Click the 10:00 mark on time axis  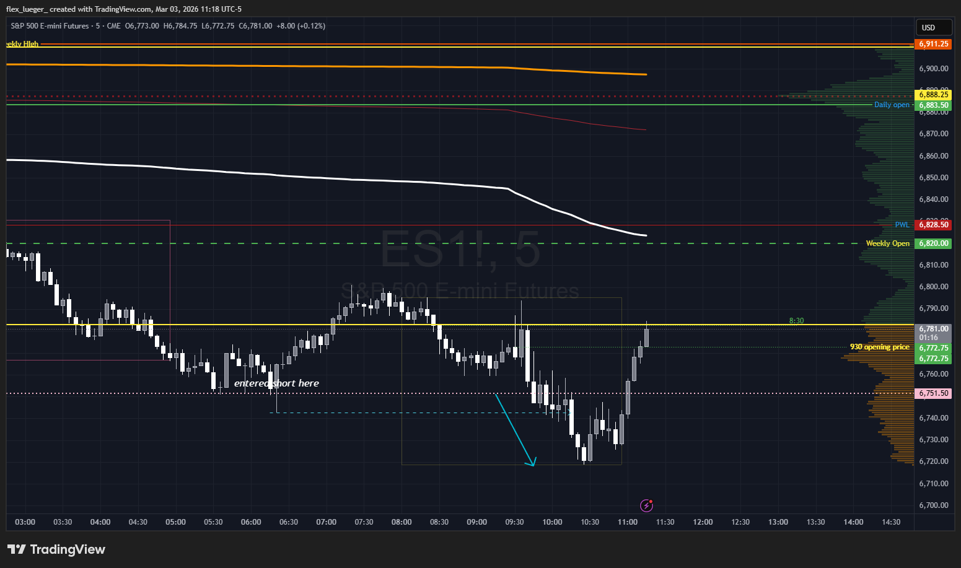pyautogui.click(x=552, y=522)
